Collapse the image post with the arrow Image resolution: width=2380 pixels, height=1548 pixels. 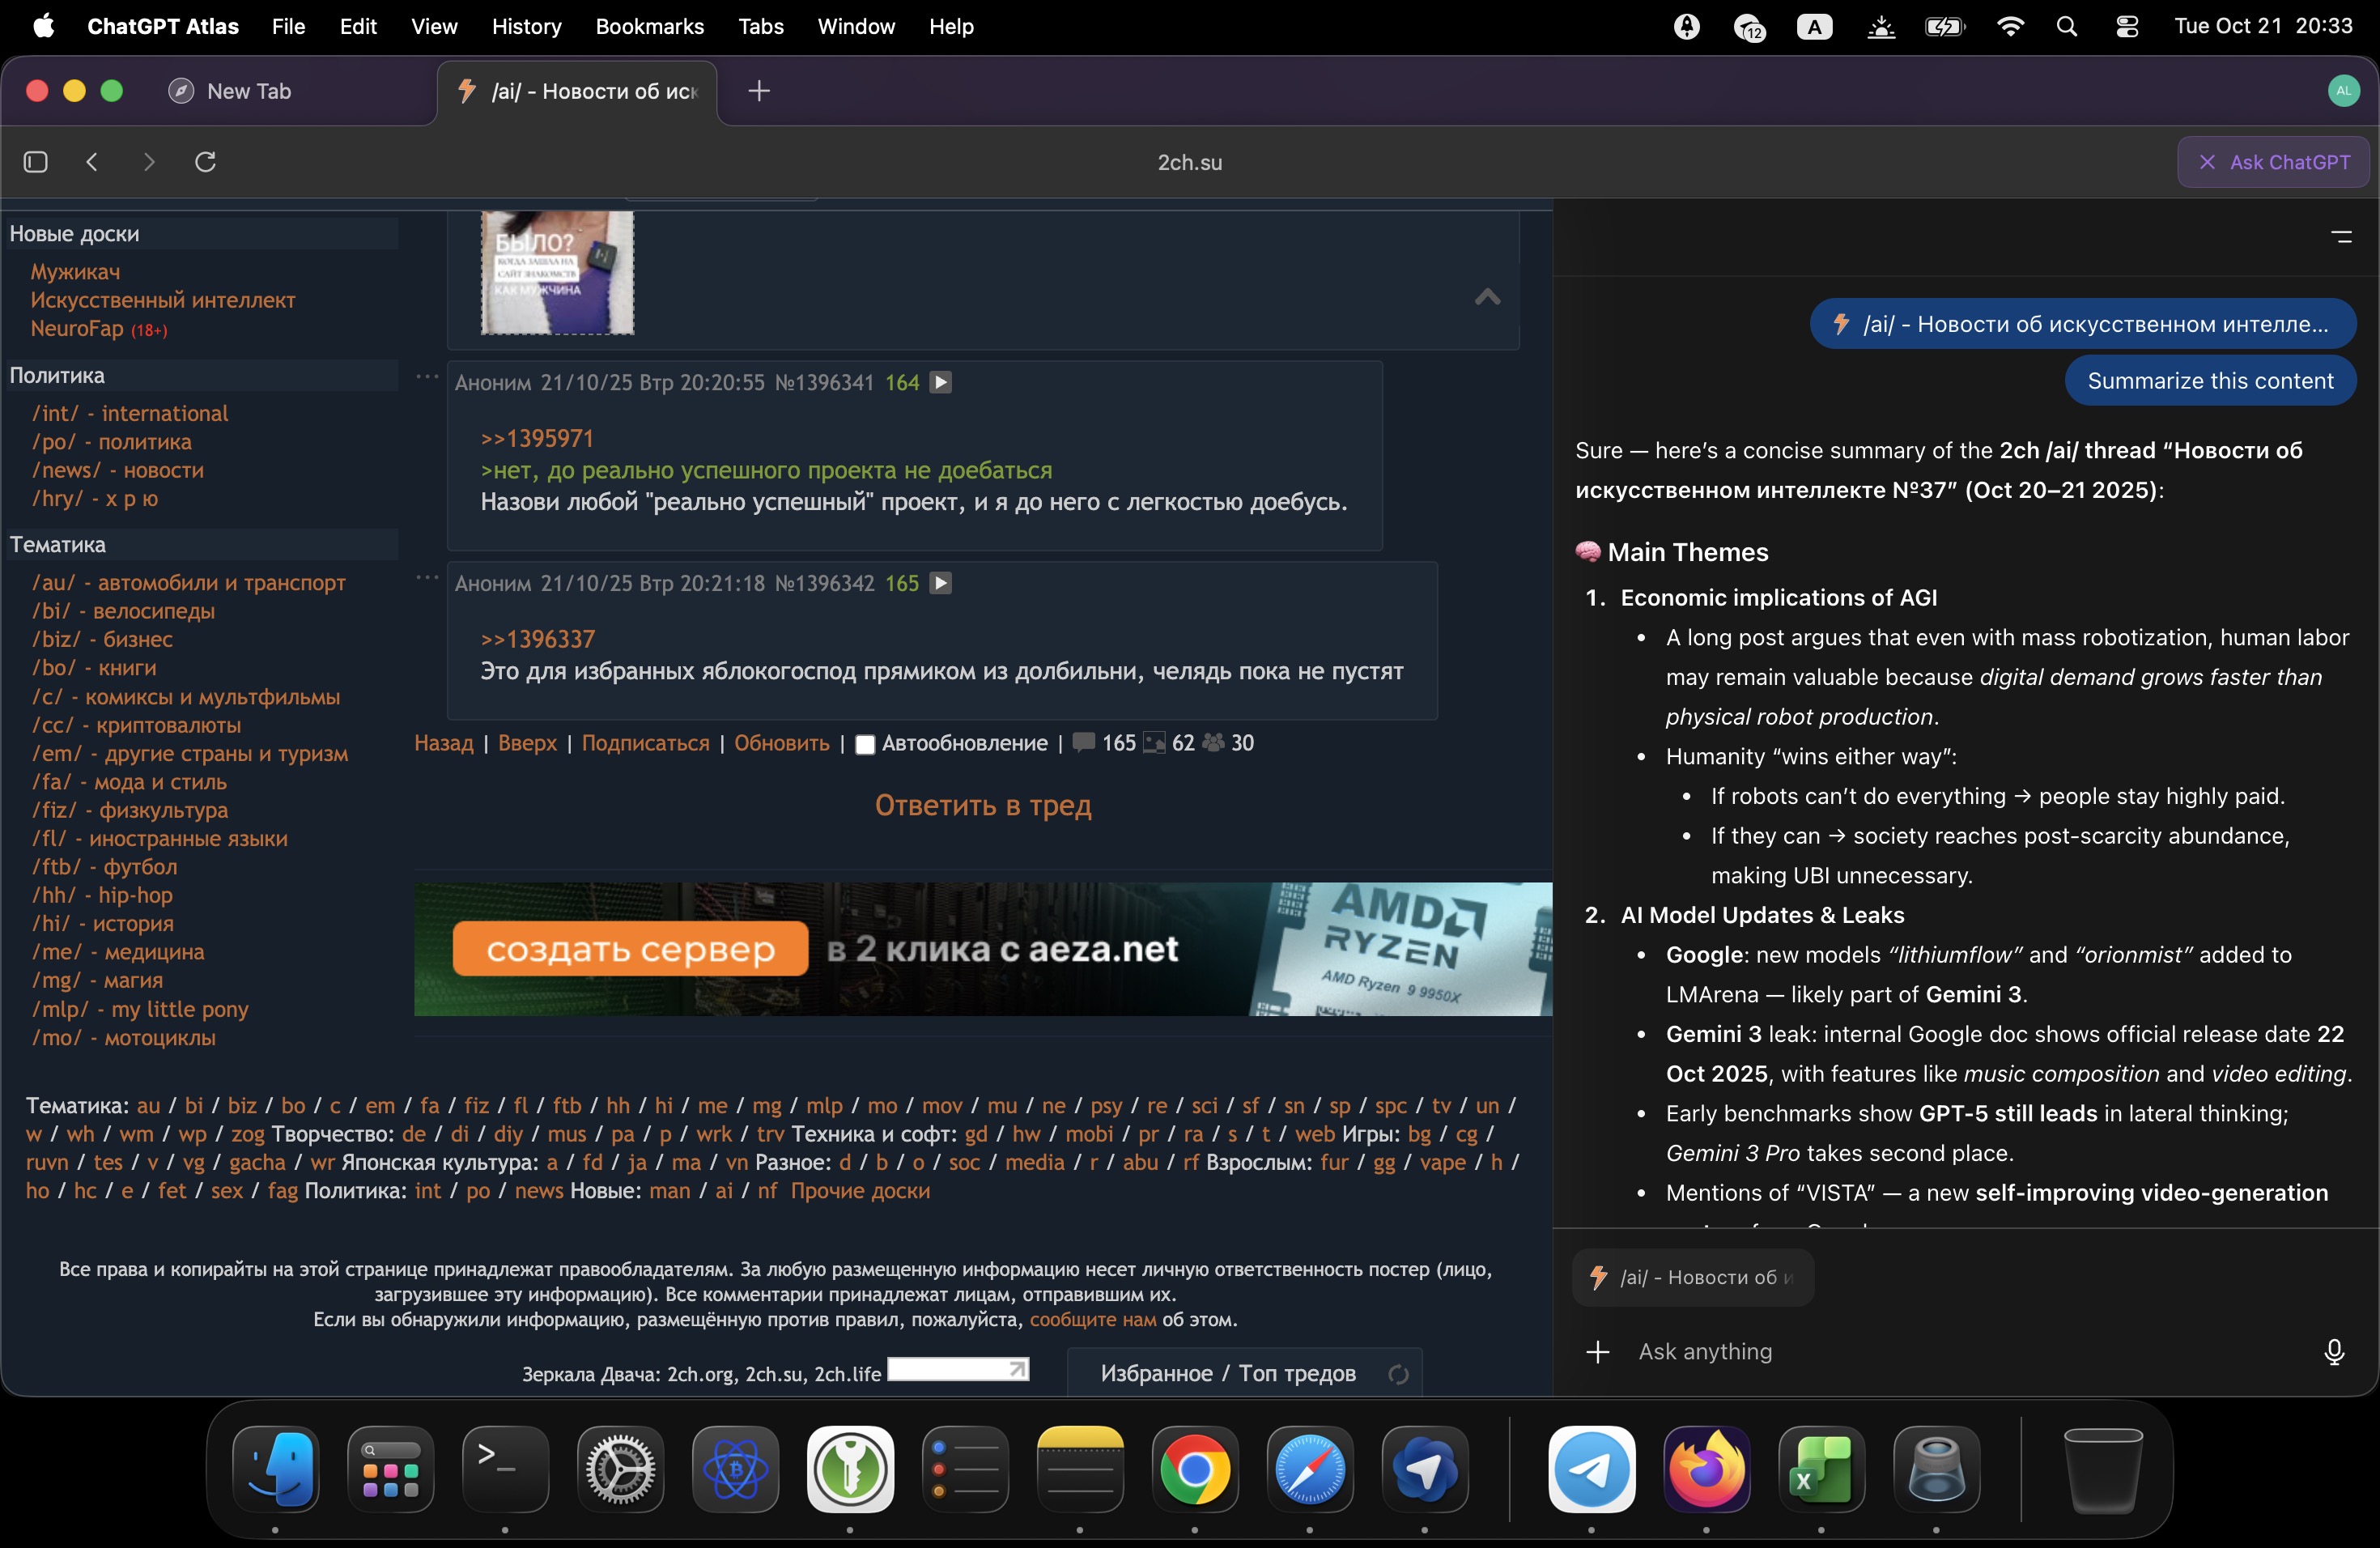[x=1487, y=297]
